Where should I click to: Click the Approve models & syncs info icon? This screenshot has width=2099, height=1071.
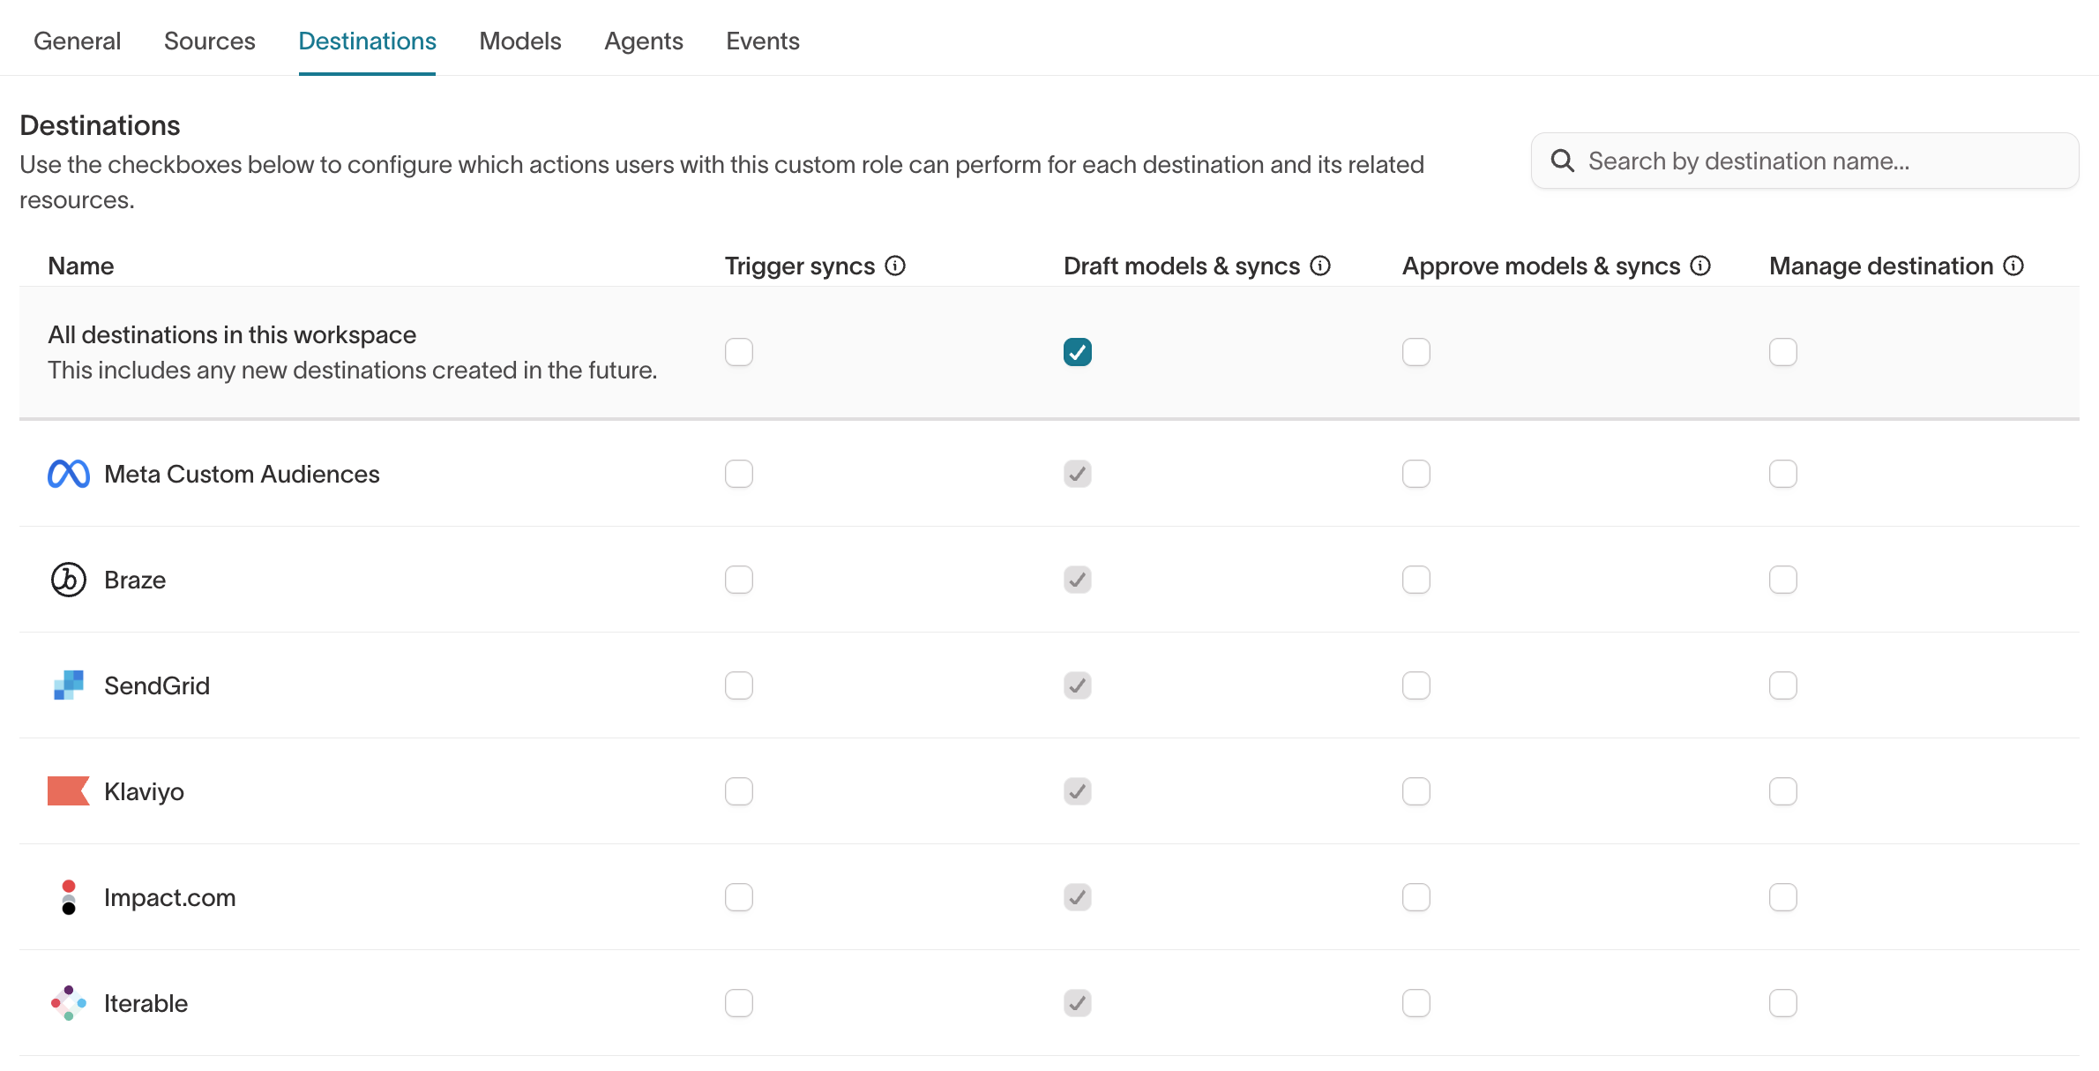click(1700, 266)
